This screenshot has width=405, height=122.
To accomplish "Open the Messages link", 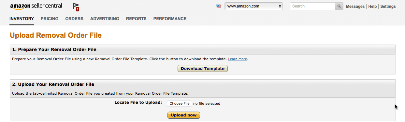I will click(355, 7).
